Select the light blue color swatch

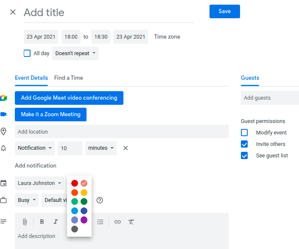coord(75,211)
